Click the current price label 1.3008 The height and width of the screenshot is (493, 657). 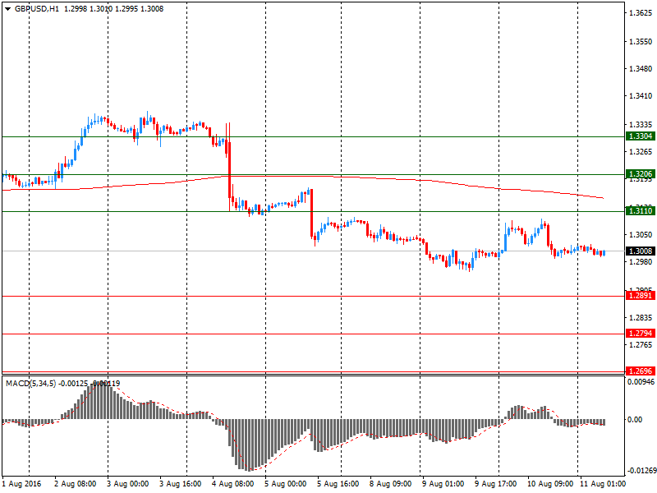point(641,251)
